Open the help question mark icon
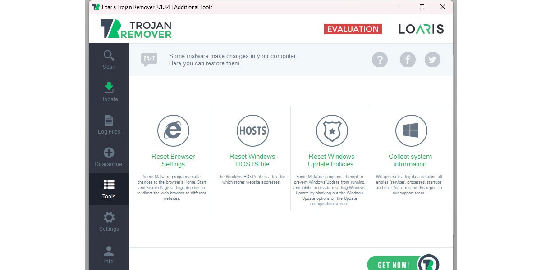Image resolution: width=541 pixels, height=270 pixels. tap(380, 59)
